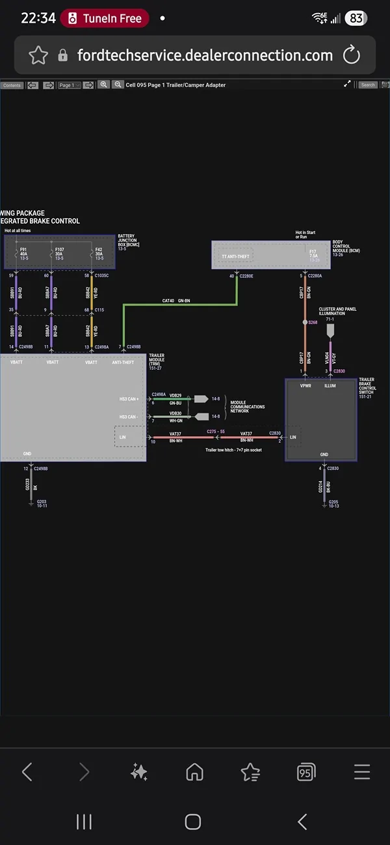Select the Trailer Module (TRM) label

point(157,361)
